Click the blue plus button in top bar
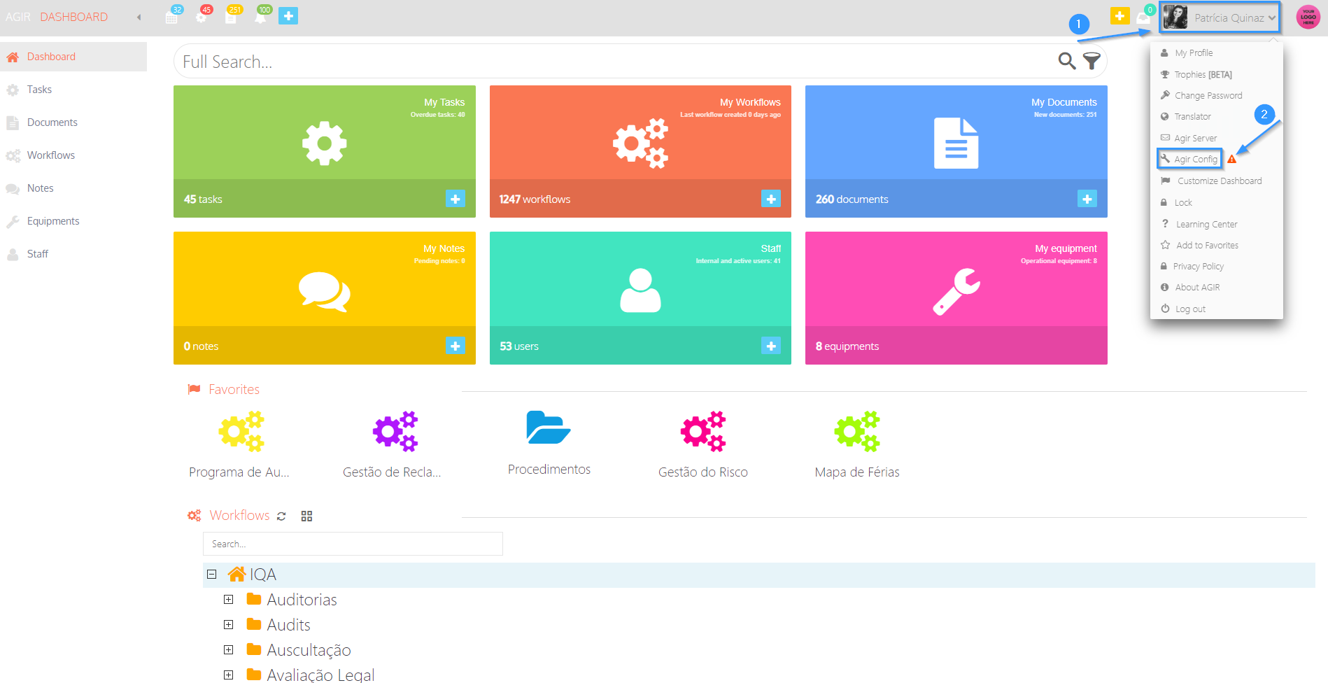This screenshot has height=683, width=1328. click(288, 15)
